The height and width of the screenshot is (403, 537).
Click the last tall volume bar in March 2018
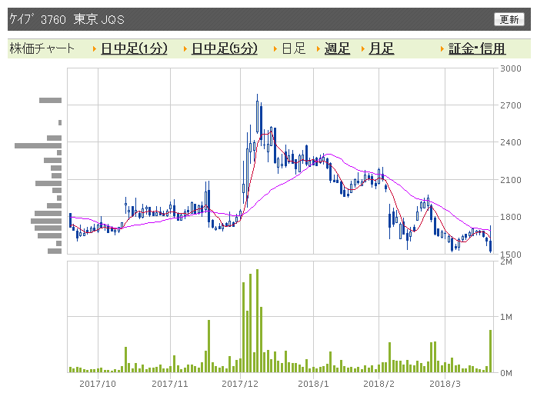(x=490, y=351)
